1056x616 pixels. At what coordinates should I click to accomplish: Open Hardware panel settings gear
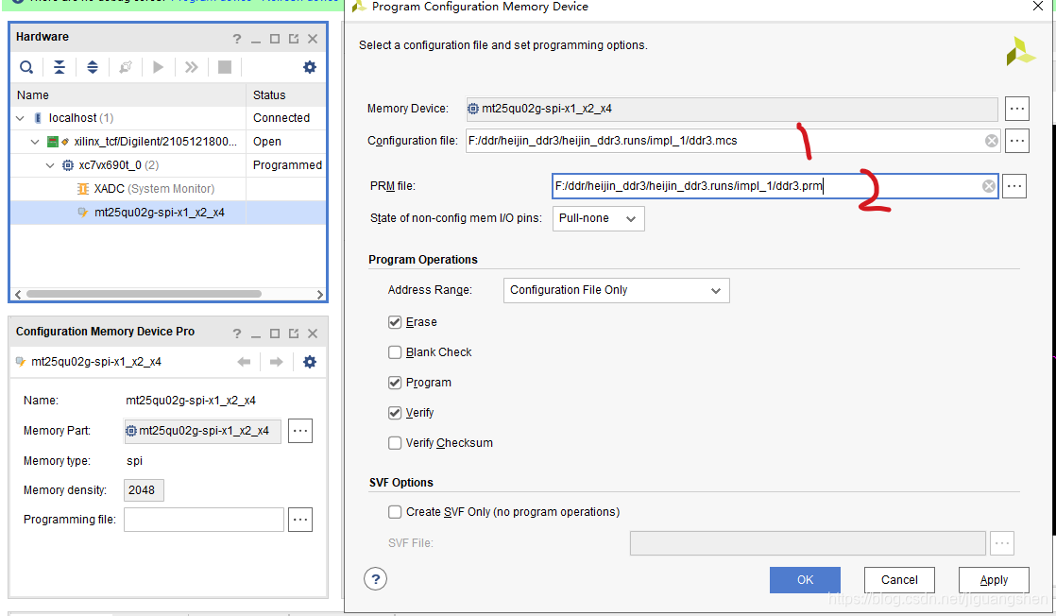(310, 67)
